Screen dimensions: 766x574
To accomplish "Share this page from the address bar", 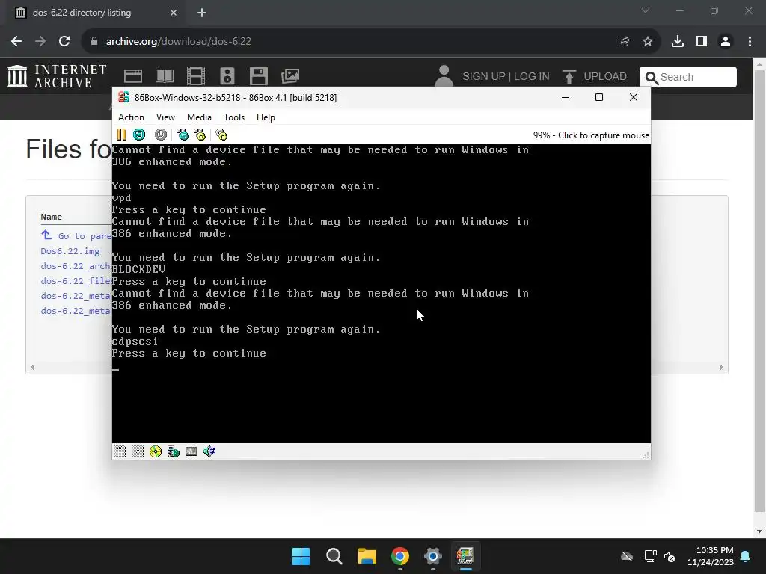I will 624,42.
